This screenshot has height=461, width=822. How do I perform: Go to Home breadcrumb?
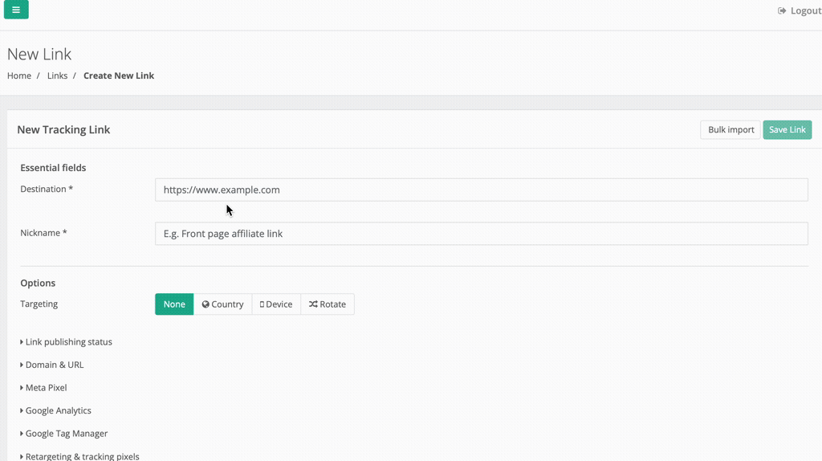[x=19, y=75]
